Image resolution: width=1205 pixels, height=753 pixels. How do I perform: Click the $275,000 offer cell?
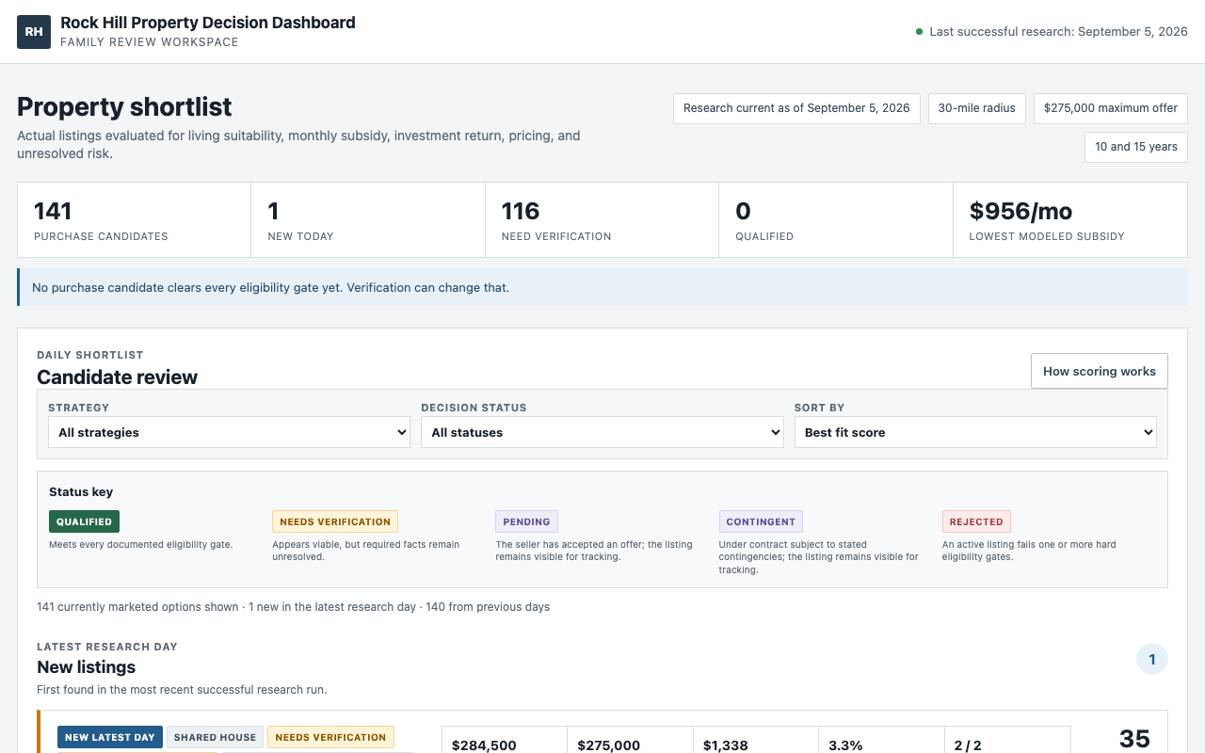click(631, 740)
